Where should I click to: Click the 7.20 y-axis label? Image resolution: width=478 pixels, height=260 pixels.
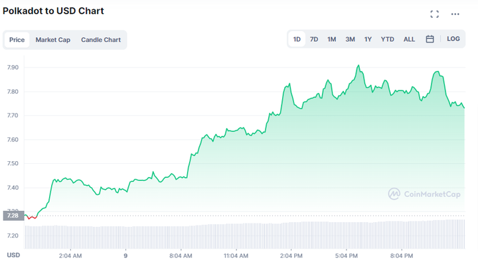coord(13,235)
